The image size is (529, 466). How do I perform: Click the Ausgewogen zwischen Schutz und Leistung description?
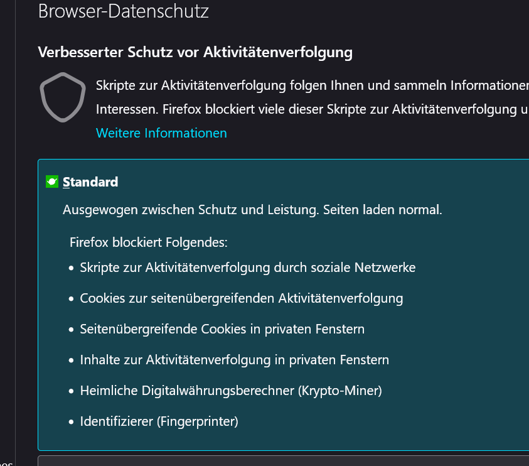tap(252, 210)
